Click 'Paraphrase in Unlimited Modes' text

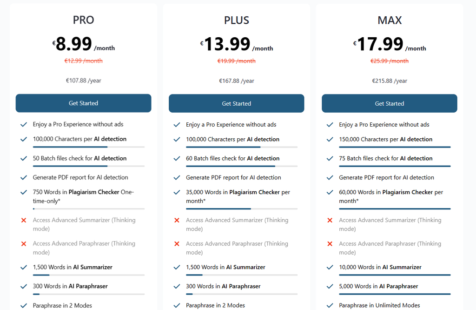pyautogui.click(x=379, y=305)
